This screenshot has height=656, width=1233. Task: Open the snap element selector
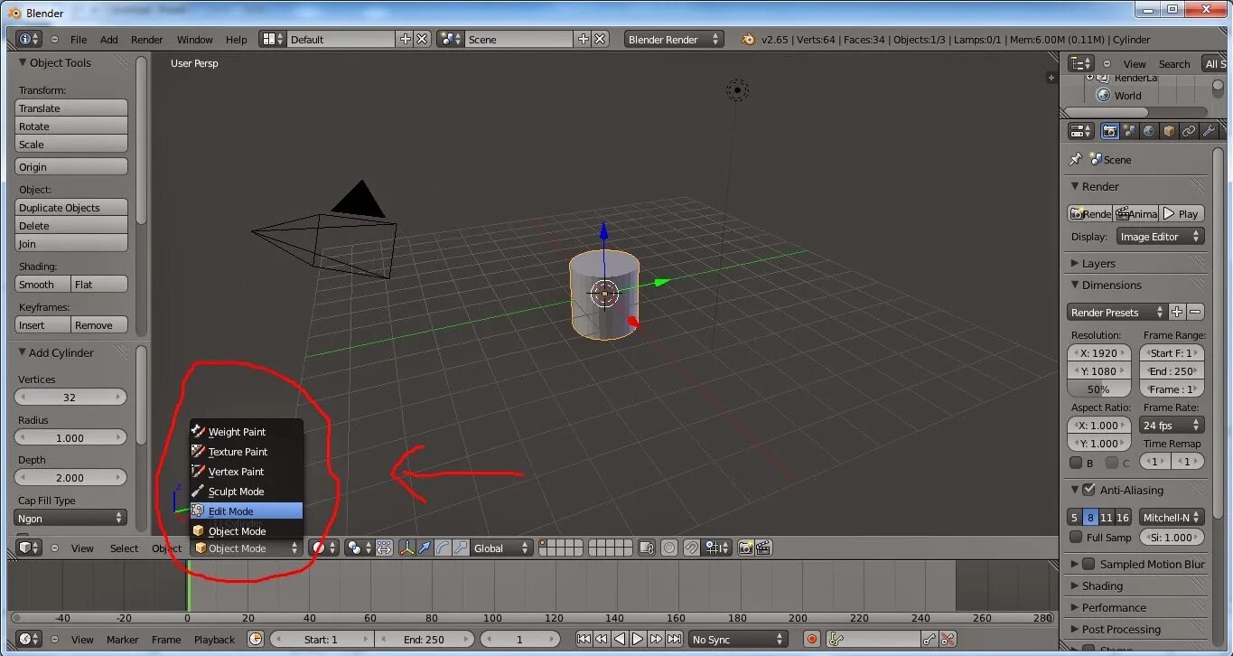(717, 548)
